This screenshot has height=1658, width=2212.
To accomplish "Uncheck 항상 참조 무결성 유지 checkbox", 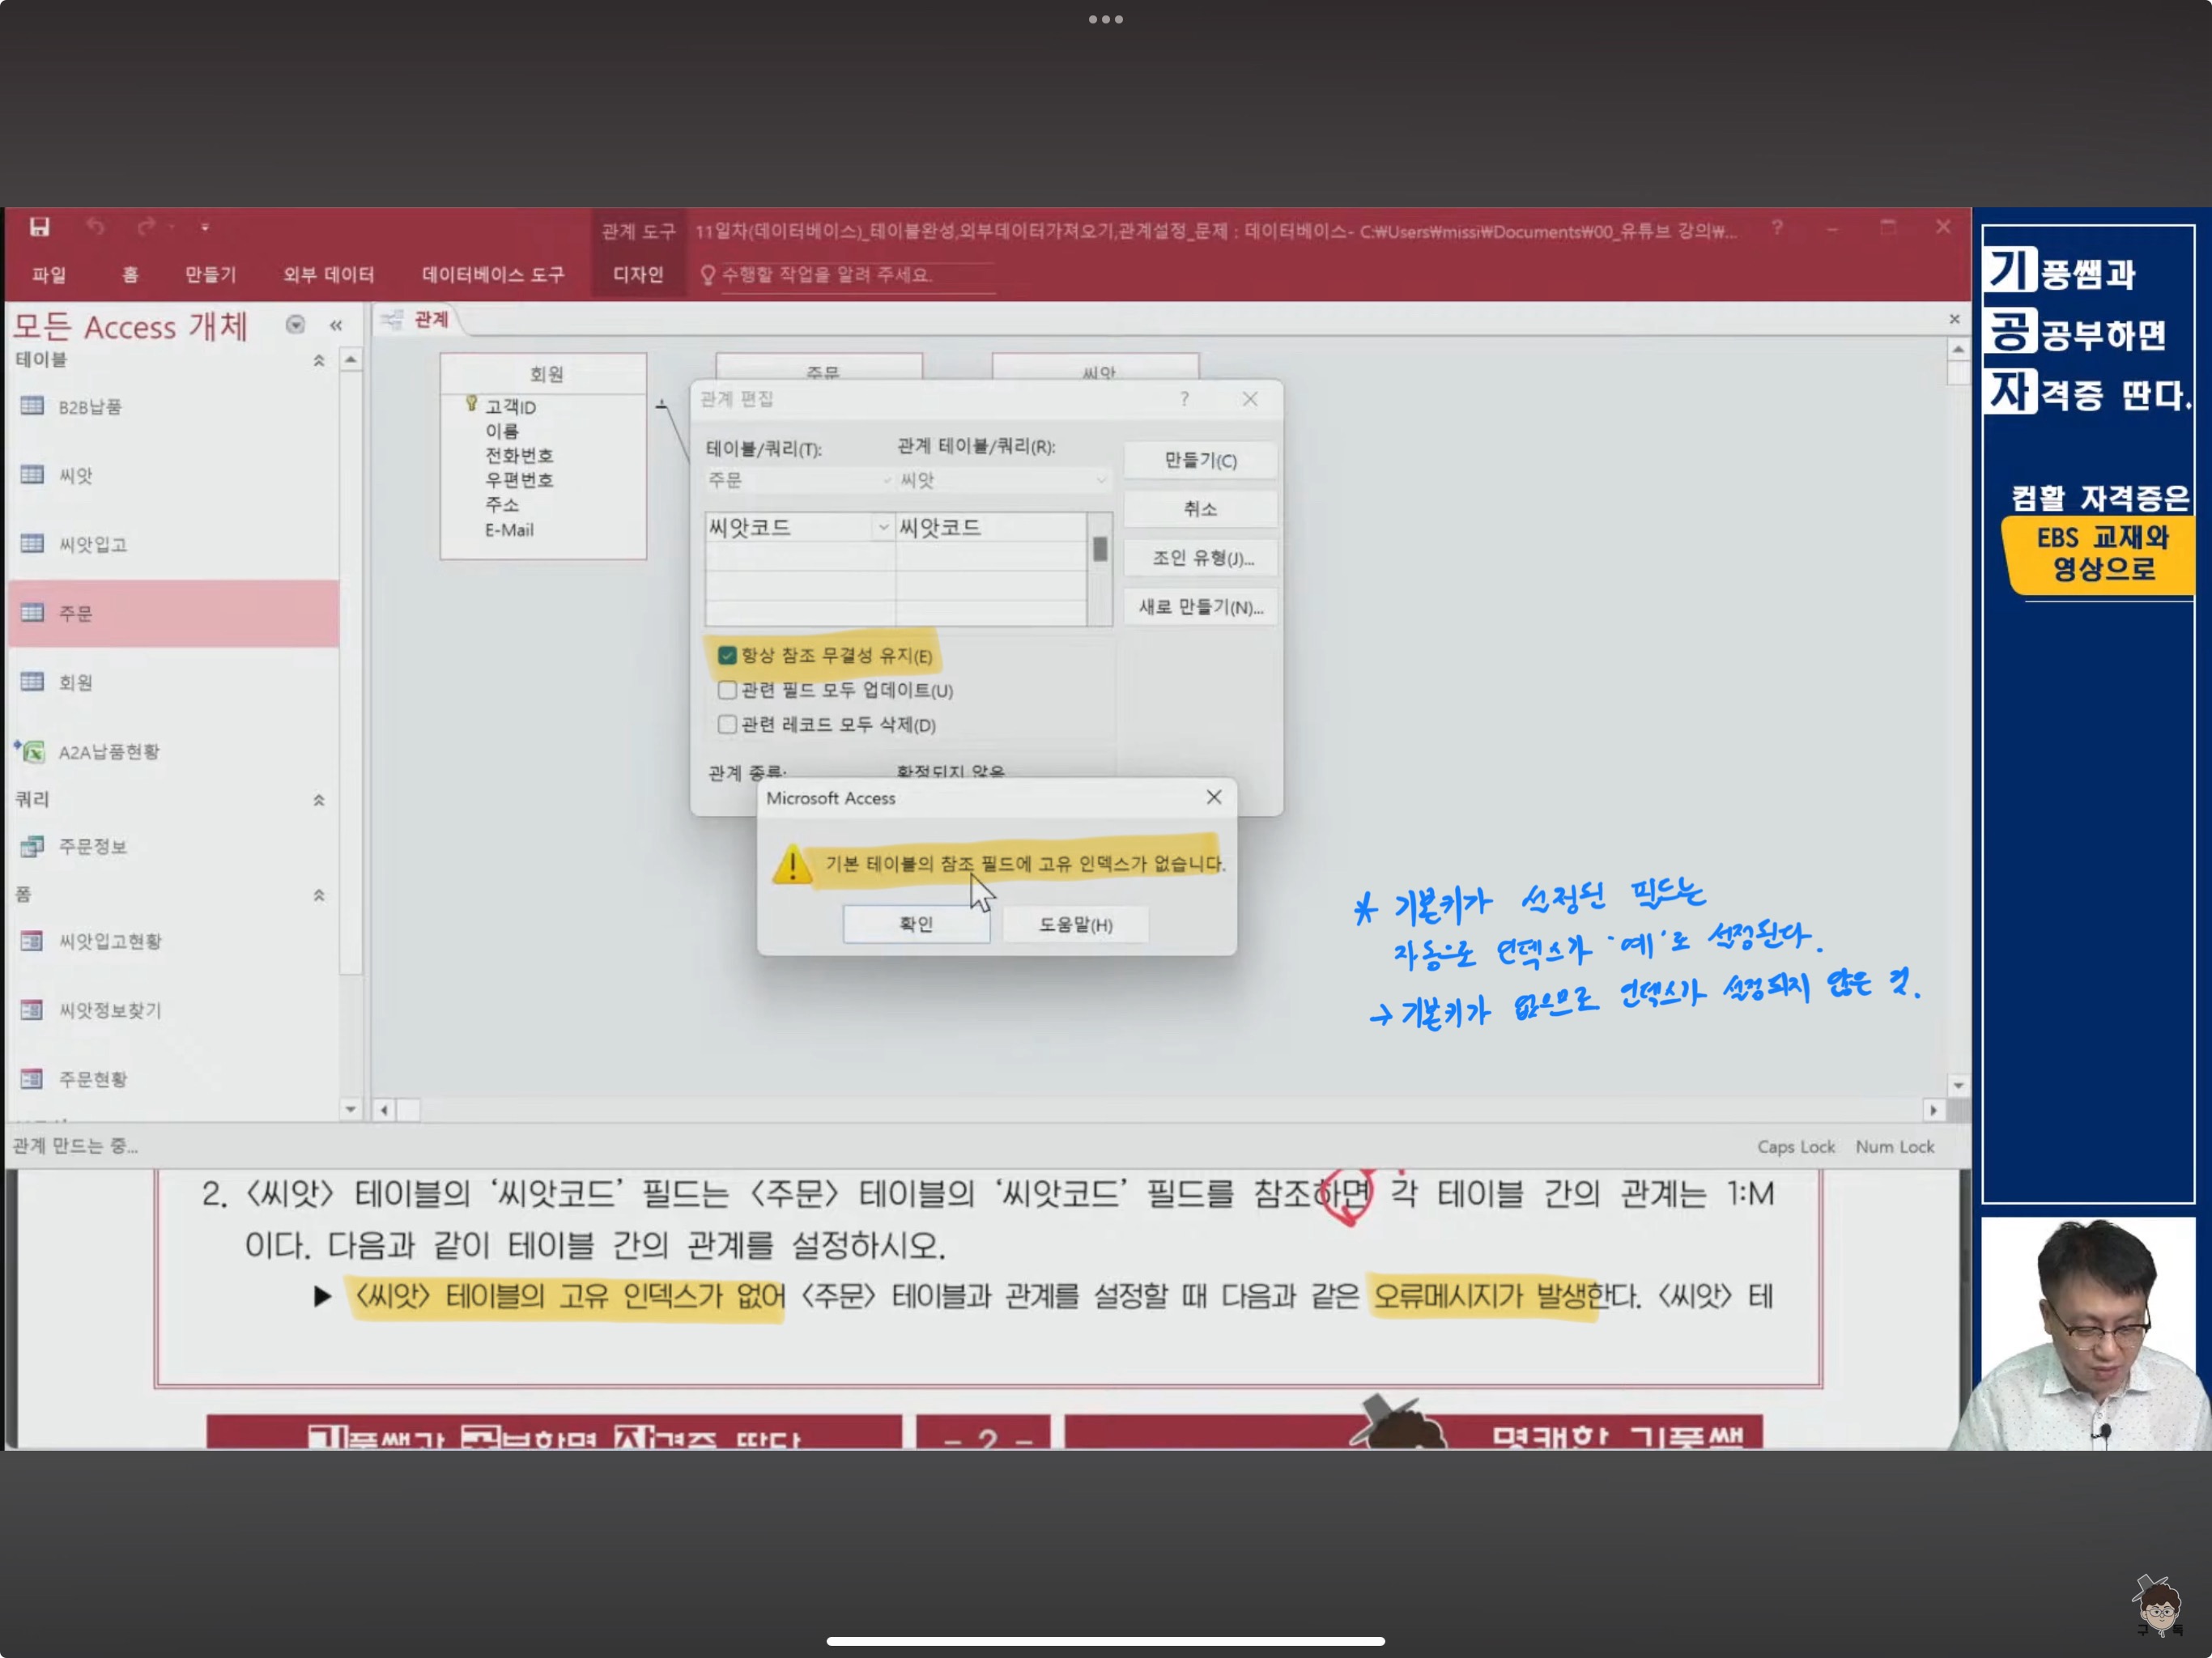I will click(x=727, y=656).
